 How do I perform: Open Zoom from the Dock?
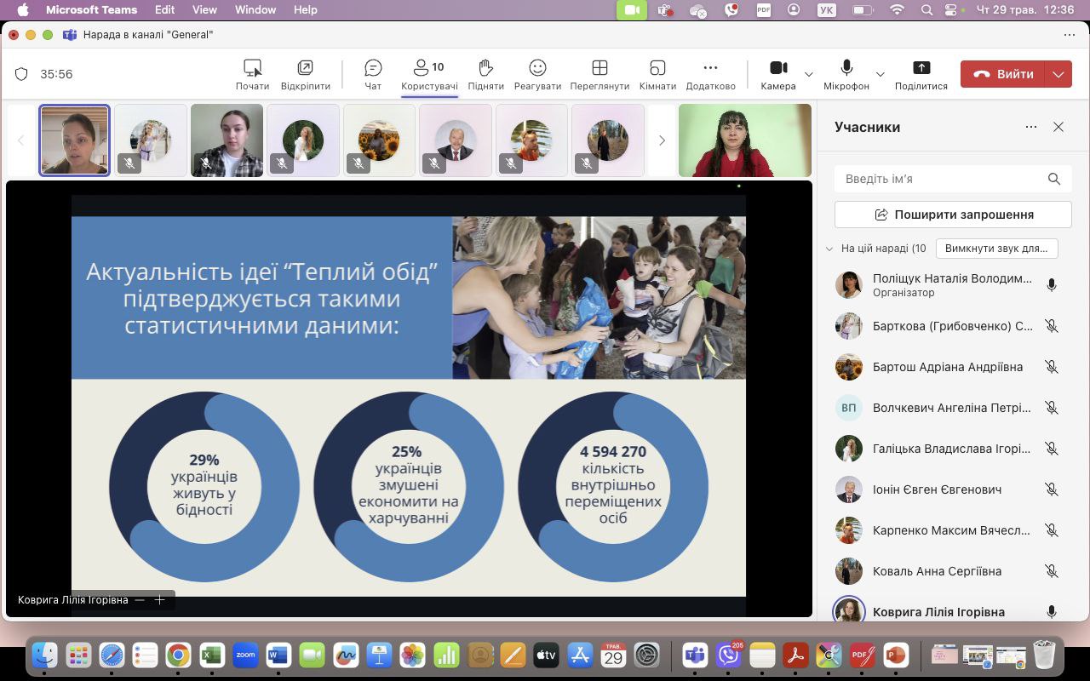pyautogui.click(x=246, y=655)
